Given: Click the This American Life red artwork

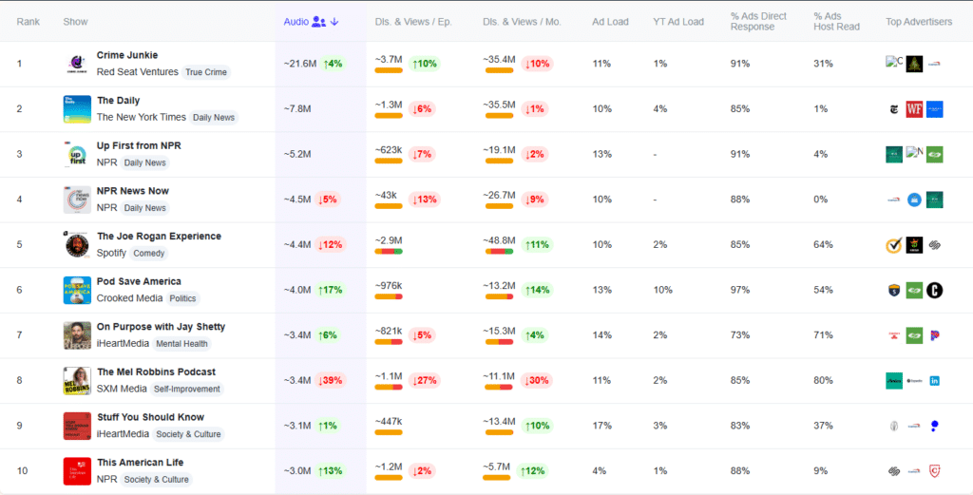Looking at the screenshot, I should [x=77, y=471].
